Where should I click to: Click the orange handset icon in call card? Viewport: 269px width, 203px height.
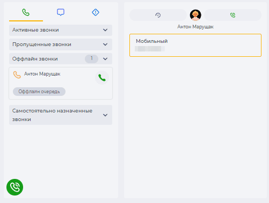click(17, 75)
